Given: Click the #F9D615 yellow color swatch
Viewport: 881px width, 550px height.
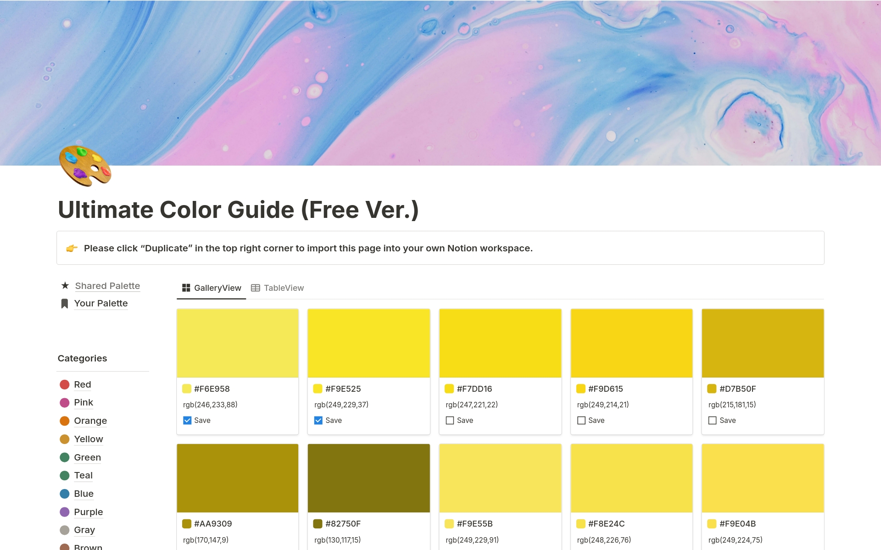Looking at the screenshot, I should pyautogui.click(x=631, y=343).
